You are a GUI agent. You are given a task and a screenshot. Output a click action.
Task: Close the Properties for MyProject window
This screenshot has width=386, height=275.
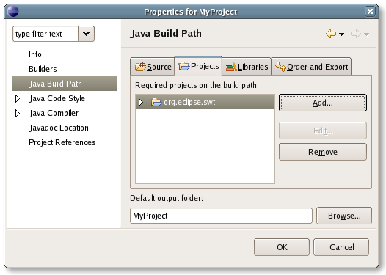pos(370,11)
